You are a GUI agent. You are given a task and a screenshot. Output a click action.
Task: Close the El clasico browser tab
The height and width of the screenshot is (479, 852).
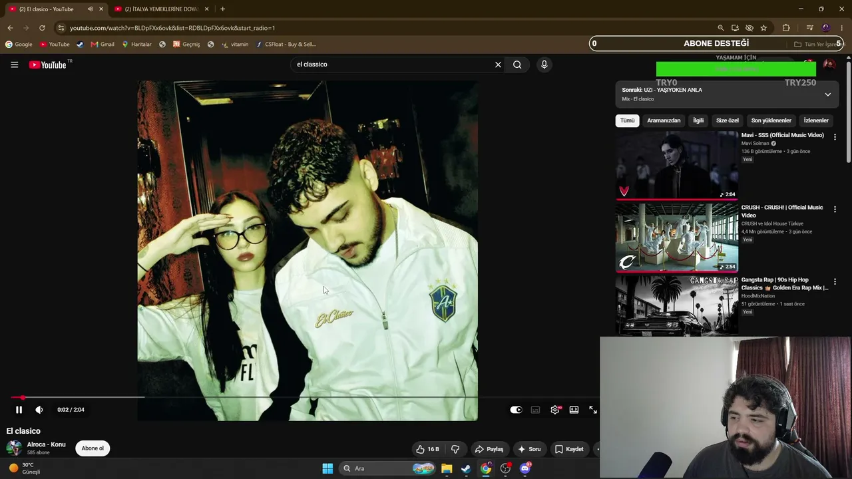pos(101,9)
